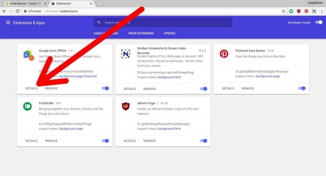Turn off Nimbus Screenshot extension toggle
Image resolution: width=326 pixels, height=176 pixels.
tap(203, 89)
